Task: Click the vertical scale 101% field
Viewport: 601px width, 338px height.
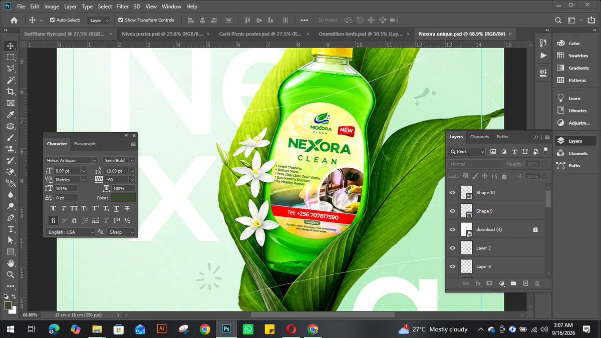Action: click(x=66, y=188)
